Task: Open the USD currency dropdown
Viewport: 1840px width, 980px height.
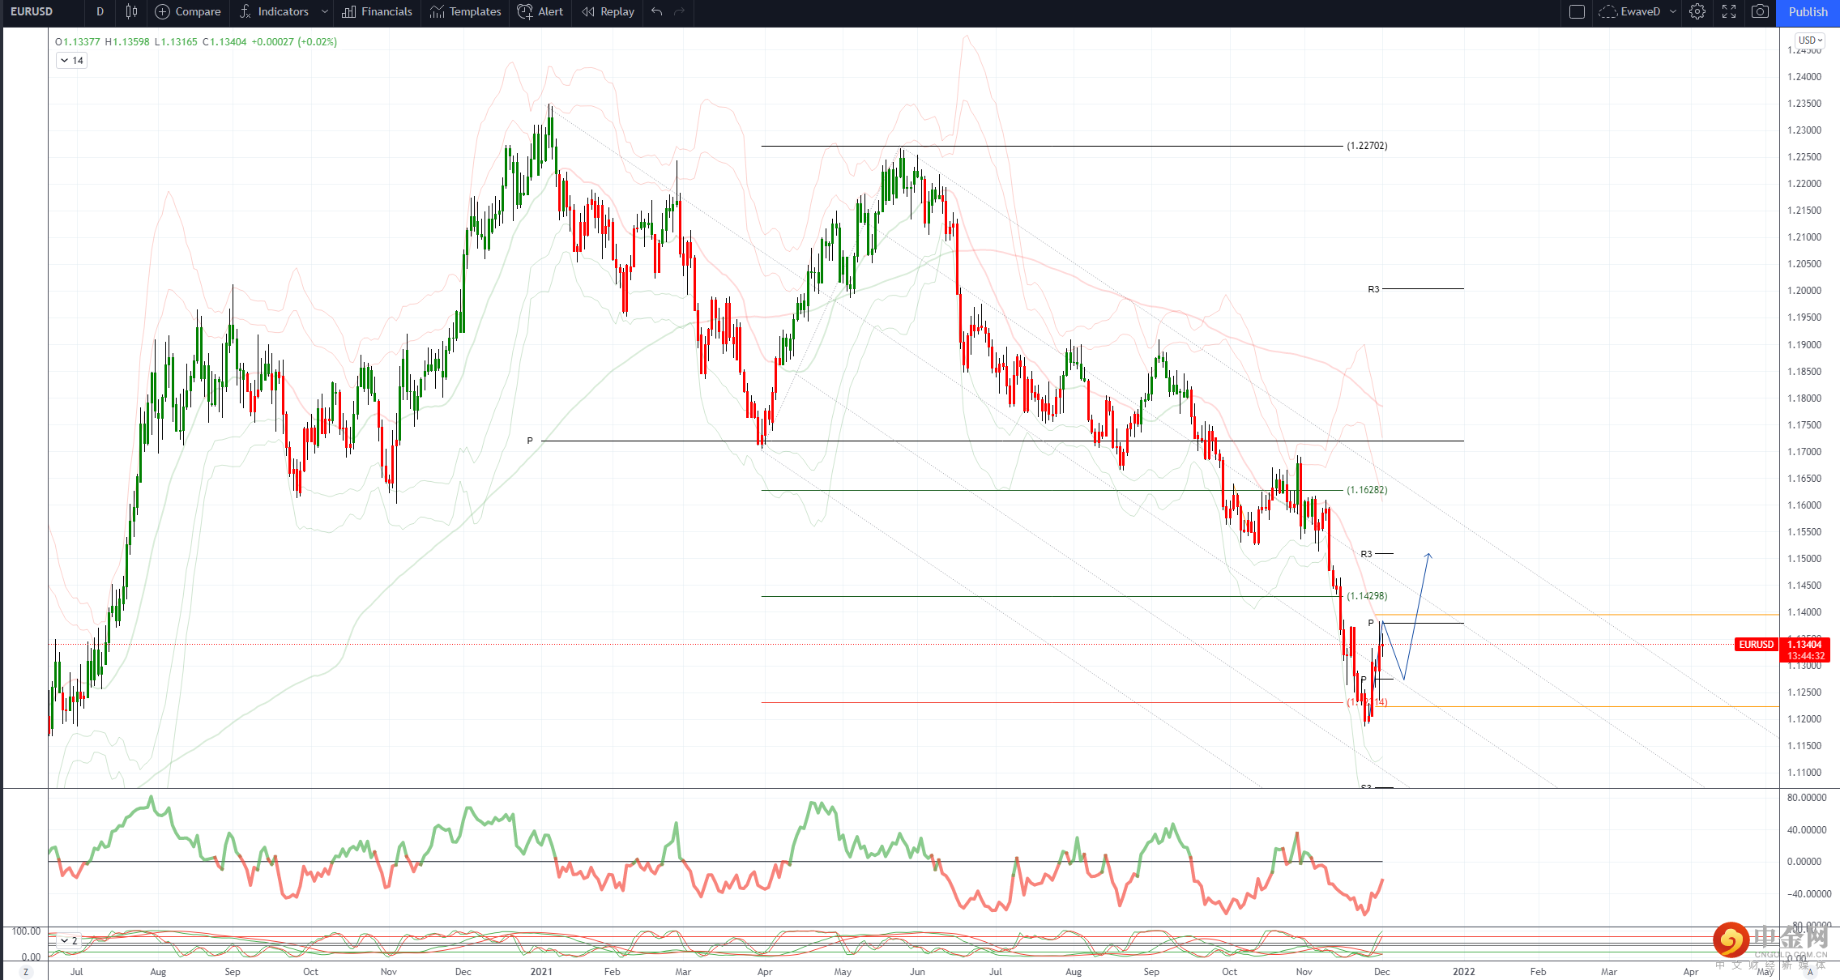Action: (x=1810, y=40)
